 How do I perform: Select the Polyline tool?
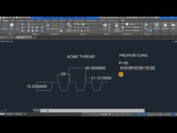point(5,27)
